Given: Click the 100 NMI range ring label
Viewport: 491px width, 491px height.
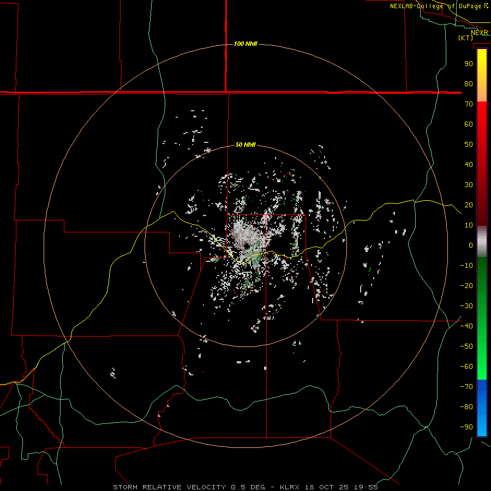Looking at the screenshot, I should pyautogui.click(x=245, y=44).
